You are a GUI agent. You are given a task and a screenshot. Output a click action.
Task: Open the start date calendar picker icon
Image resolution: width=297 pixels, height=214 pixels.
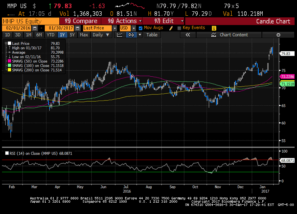pyautogui.click(x=35, y=28)
